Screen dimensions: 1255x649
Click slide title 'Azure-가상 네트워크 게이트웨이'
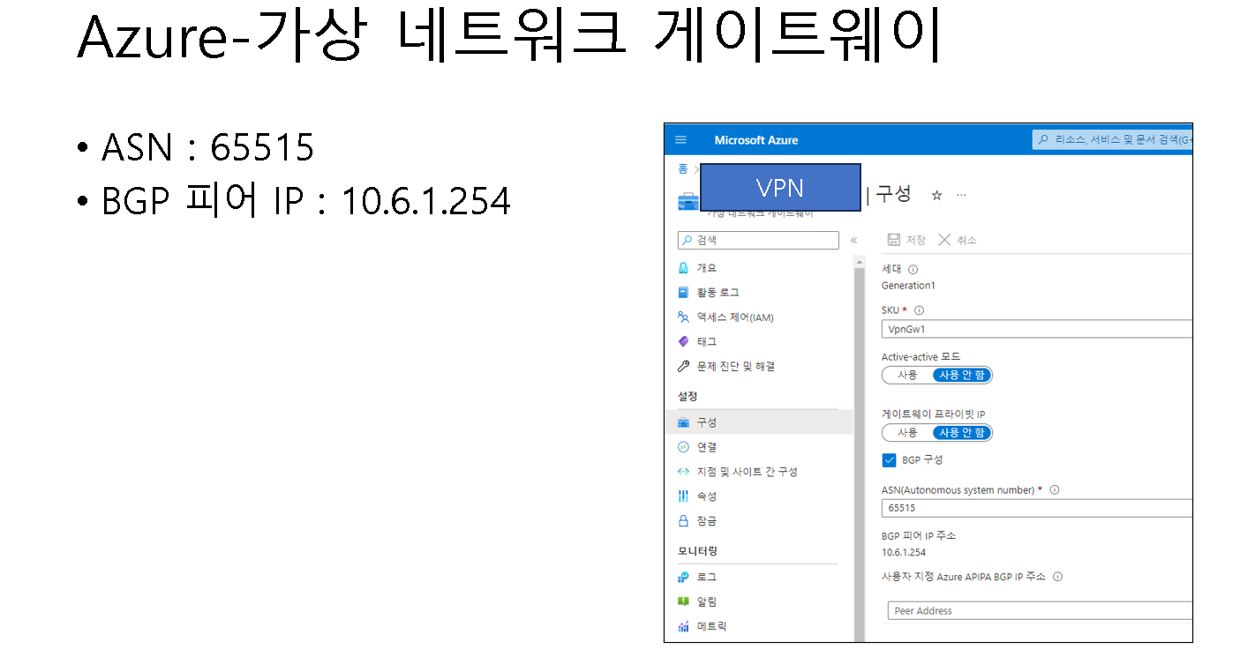pos(510,37)
